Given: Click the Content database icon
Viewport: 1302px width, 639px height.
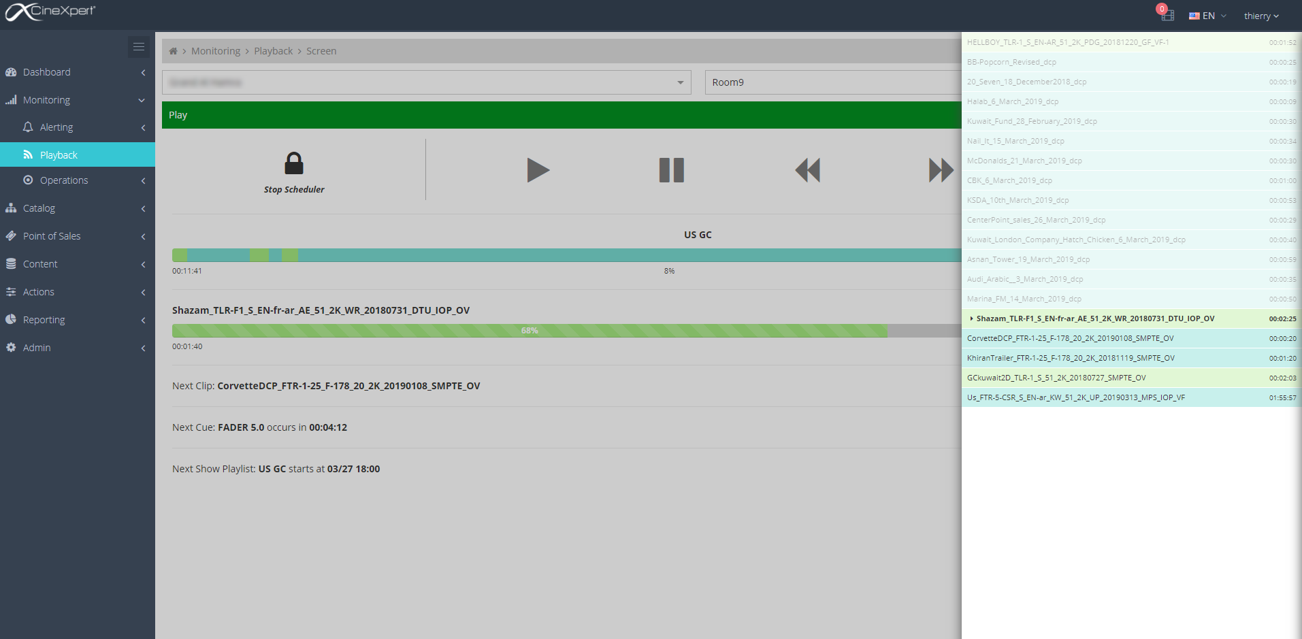Looking at the screenshot, I should pyautogui.click(x=11, y=264).
